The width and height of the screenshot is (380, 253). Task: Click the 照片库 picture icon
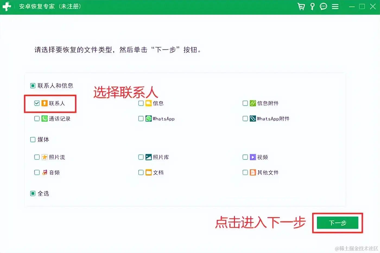148,157
